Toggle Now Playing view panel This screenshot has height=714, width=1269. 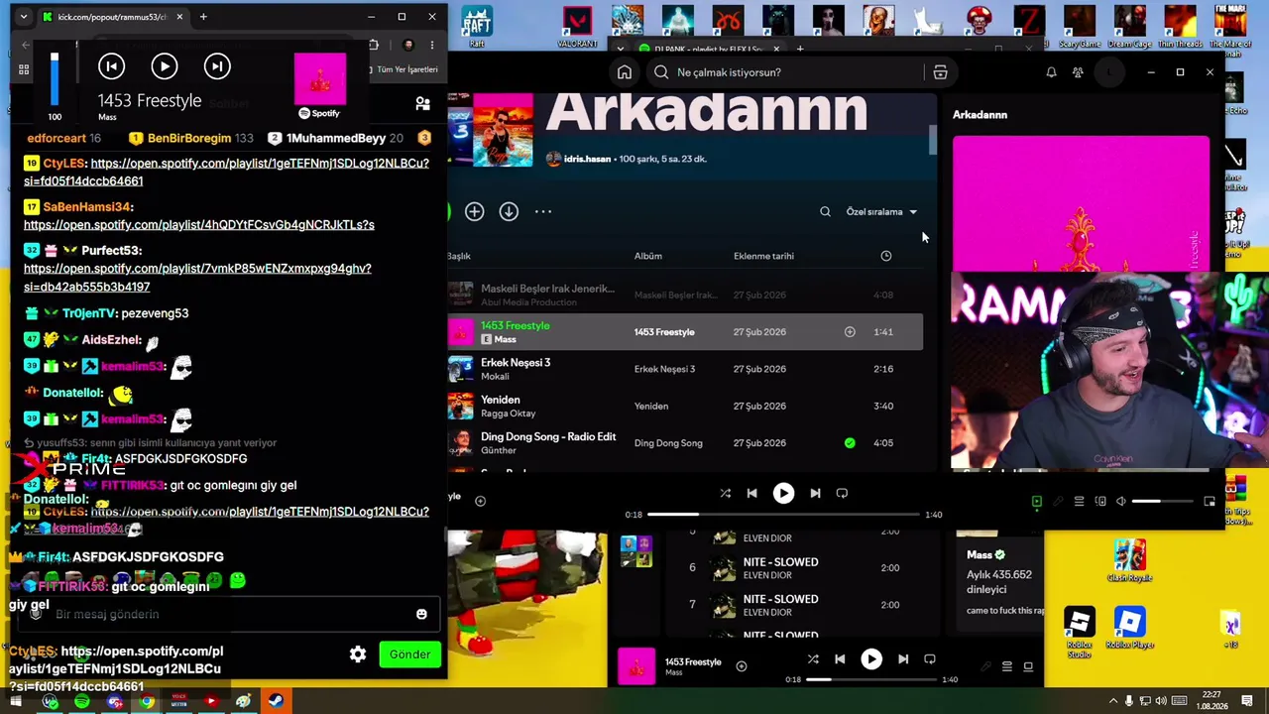click(x=1036, y=502)
